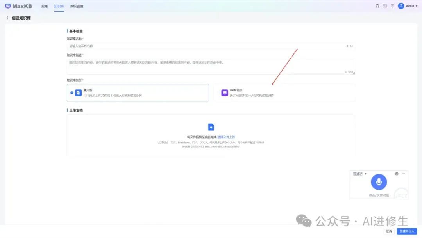Click the purple Web 站点 icon
This screenshot has width=422, height=238.
[x=224, y=93]
